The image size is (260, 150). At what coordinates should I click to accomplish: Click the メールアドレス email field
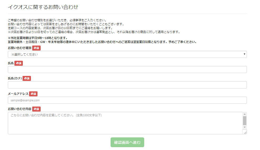[127, 100]
